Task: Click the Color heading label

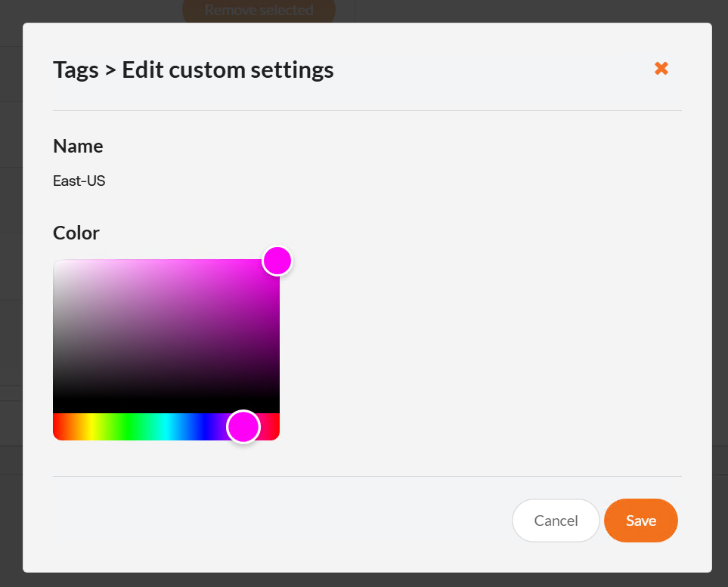Action: coord(76,233)
